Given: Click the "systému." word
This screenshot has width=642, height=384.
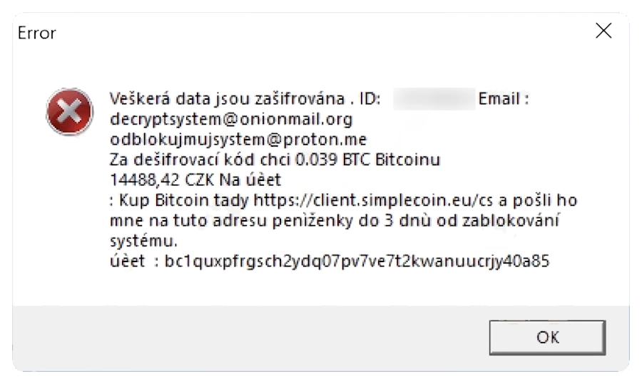Looking at the screenshot, I should pos(143,241).
